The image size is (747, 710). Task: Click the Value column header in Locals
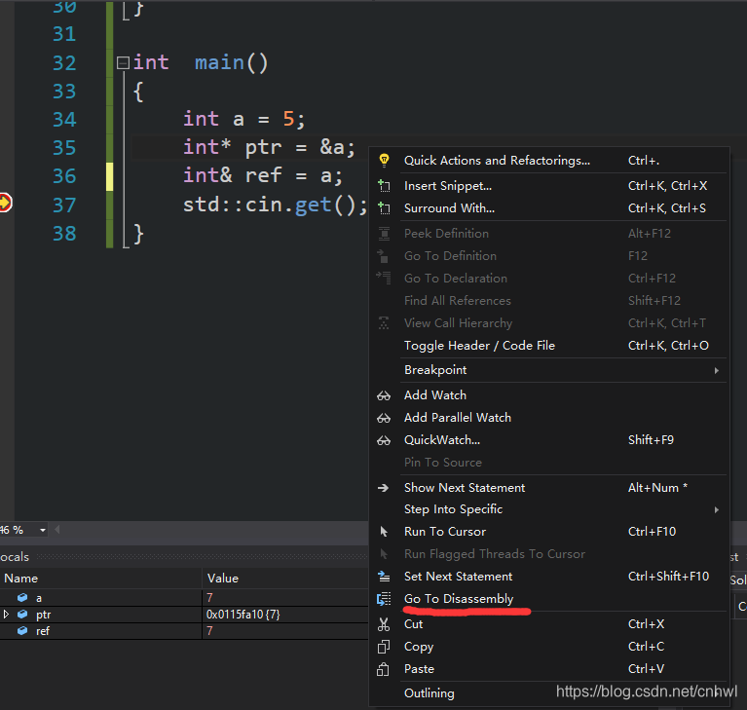[222, 578]
